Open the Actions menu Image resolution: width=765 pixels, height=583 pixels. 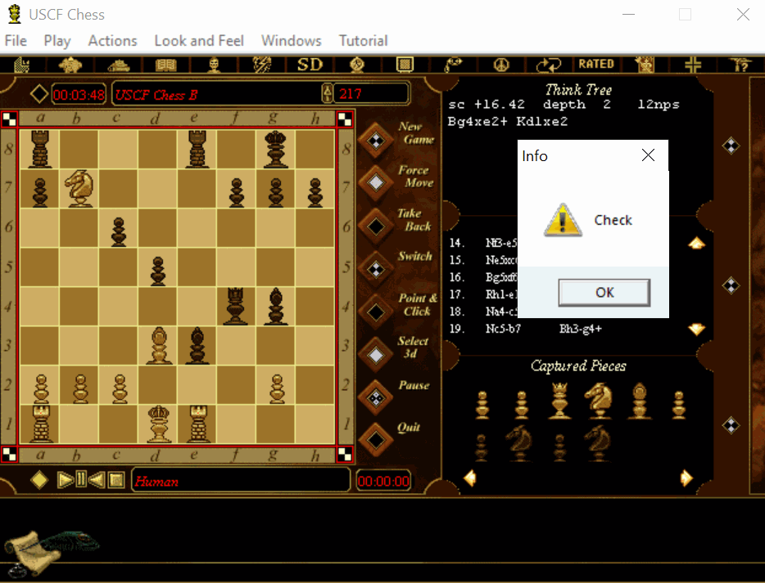pos(112,40)
